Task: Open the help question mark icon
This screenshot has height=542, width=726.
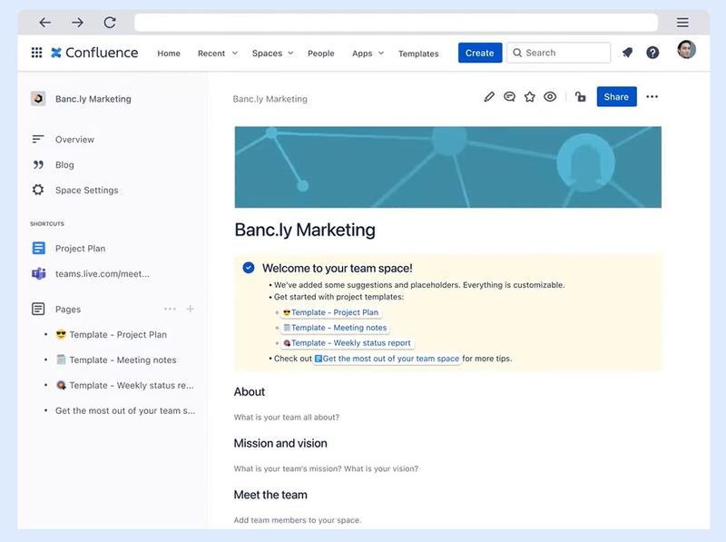Action: (652, 53)
